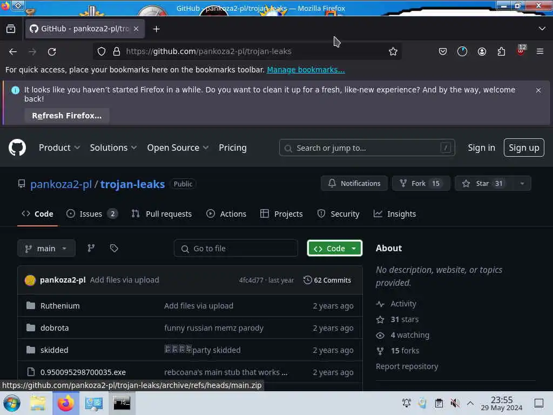Open the tracking protection shield icon

(102, 51)
